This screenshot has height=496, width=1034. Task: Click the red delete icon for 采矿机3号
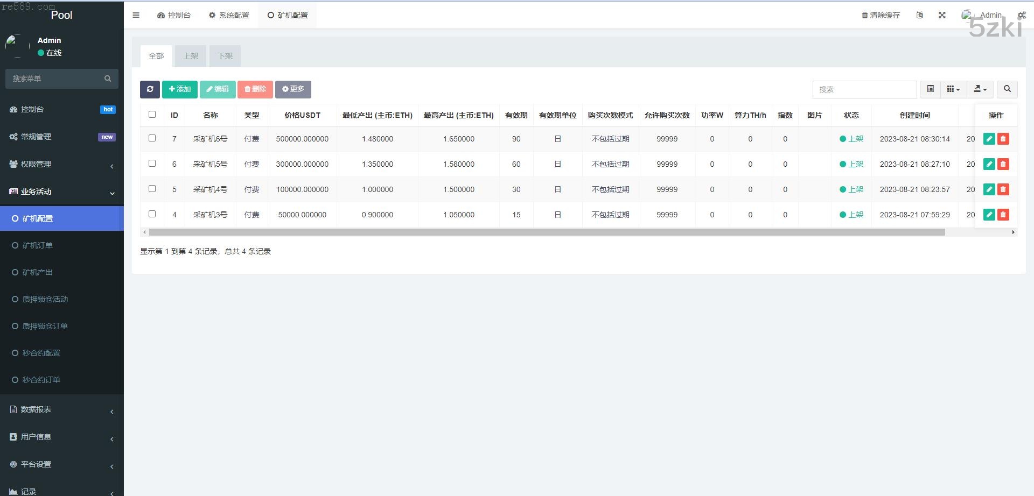1003,215
